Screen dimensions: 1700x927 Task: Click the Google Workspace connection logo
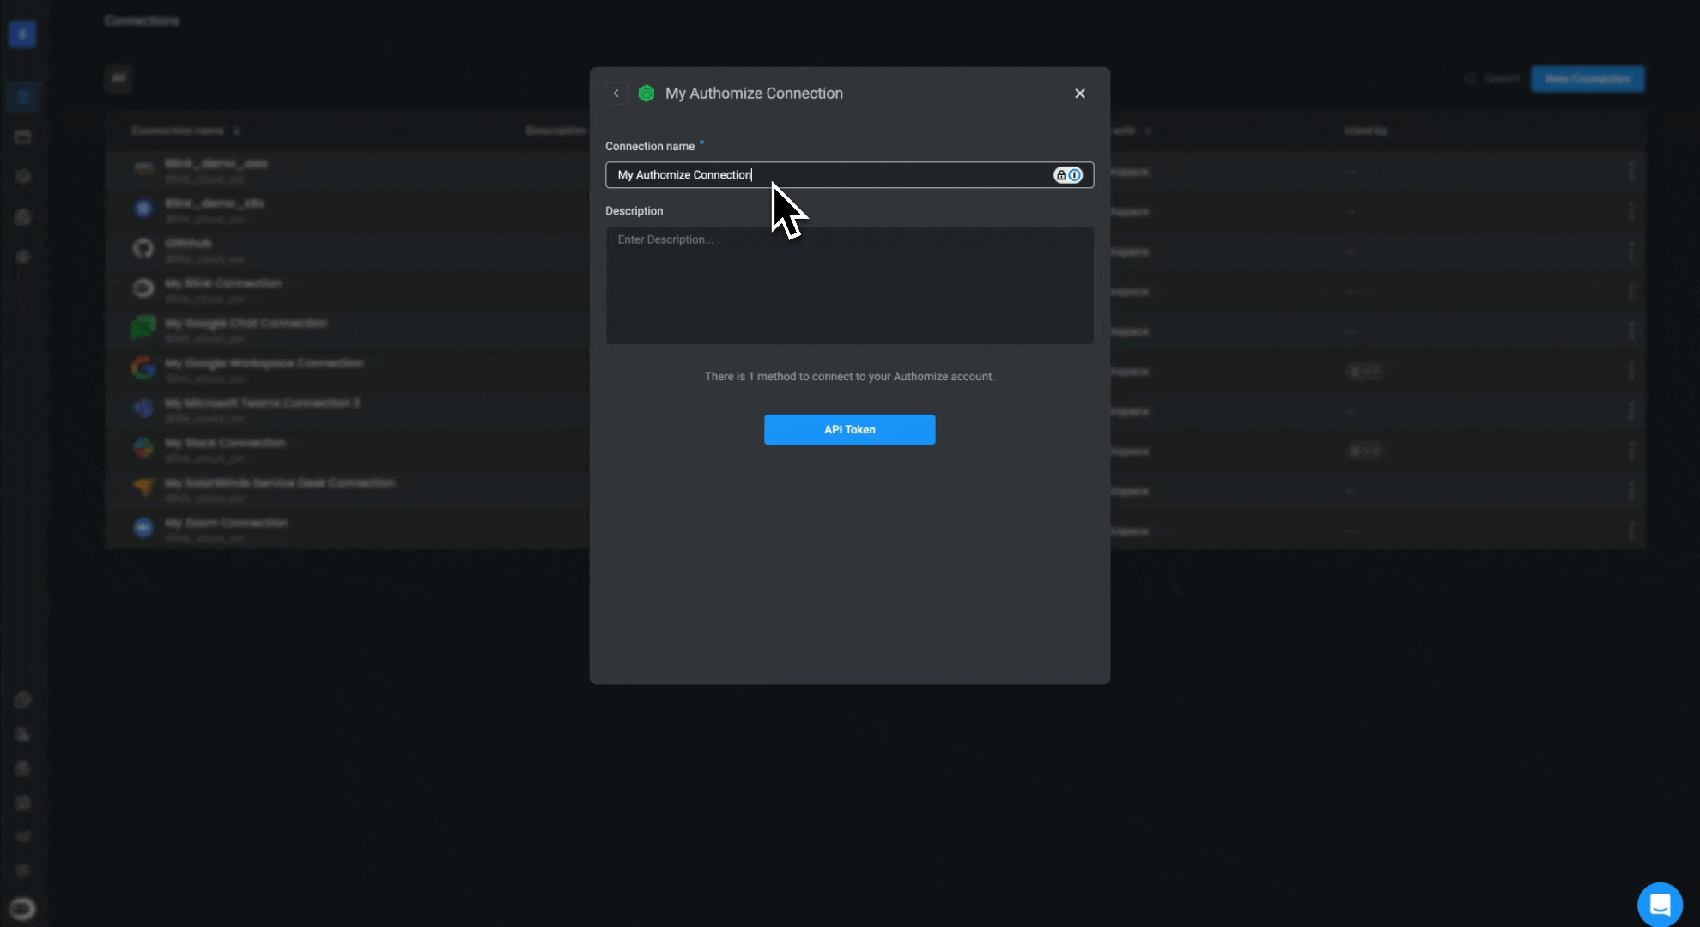[x=143, y=368]
